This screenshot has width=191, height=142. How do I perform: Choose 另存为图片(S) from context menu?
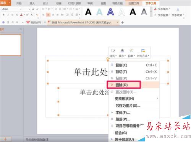click(134, 106)
